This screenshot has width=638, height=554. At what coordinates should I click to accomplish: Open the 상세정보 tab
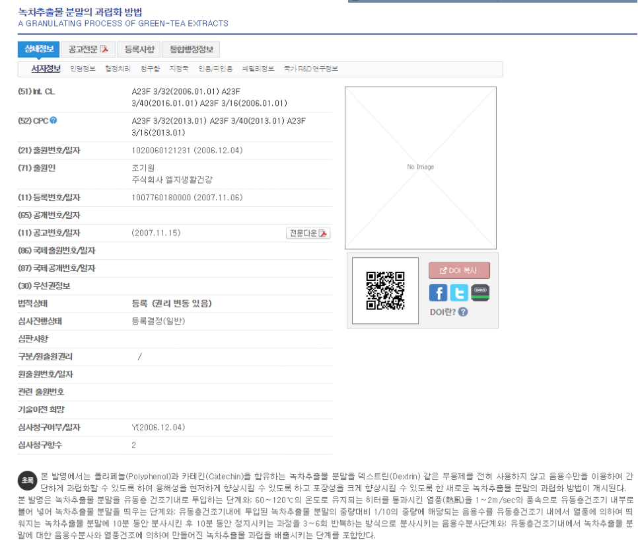(39, 50)
